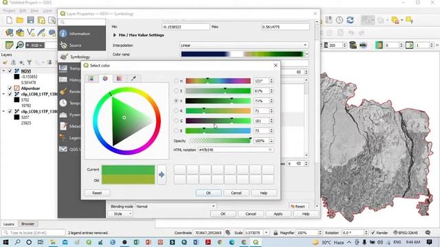This screenshot has height=247, width=440.
Task: Click the EPSG:32645 CRS button in status bar
Action: tap(406, 233)
